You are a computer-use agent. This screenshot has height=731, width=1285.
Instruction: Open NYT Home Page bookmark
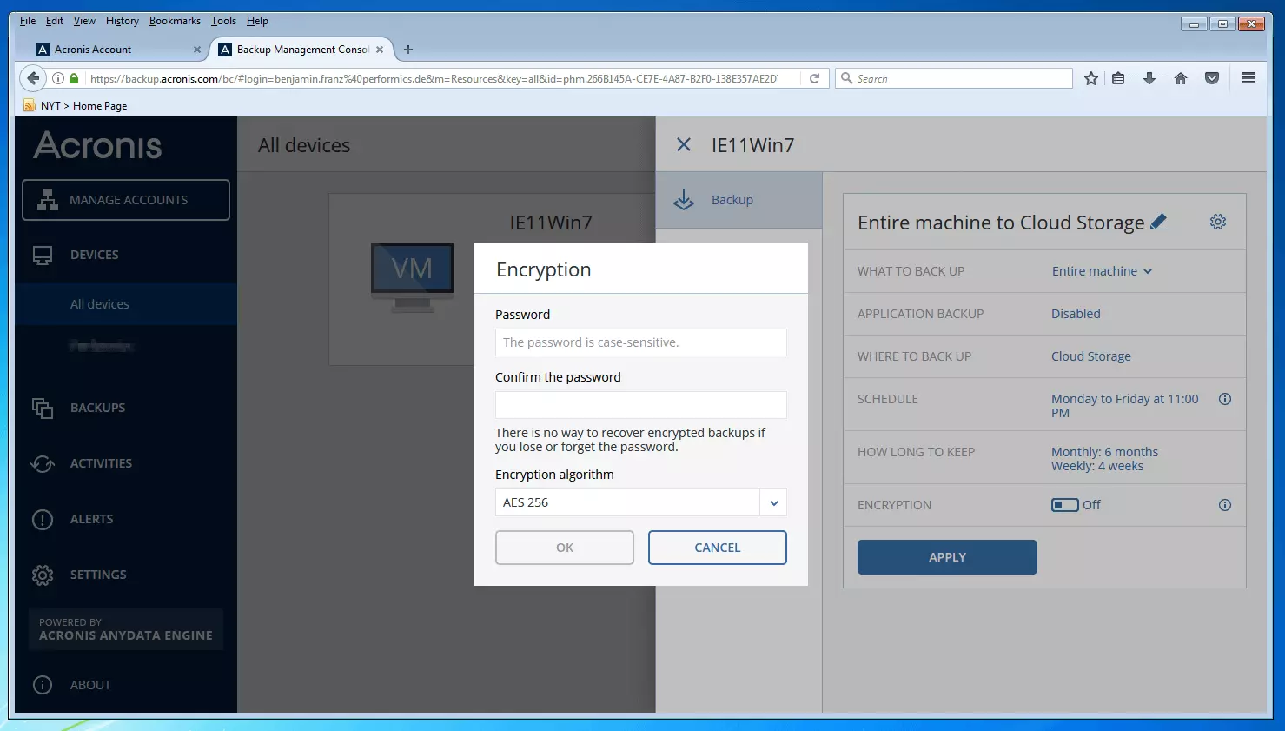[x=75, y=106]
